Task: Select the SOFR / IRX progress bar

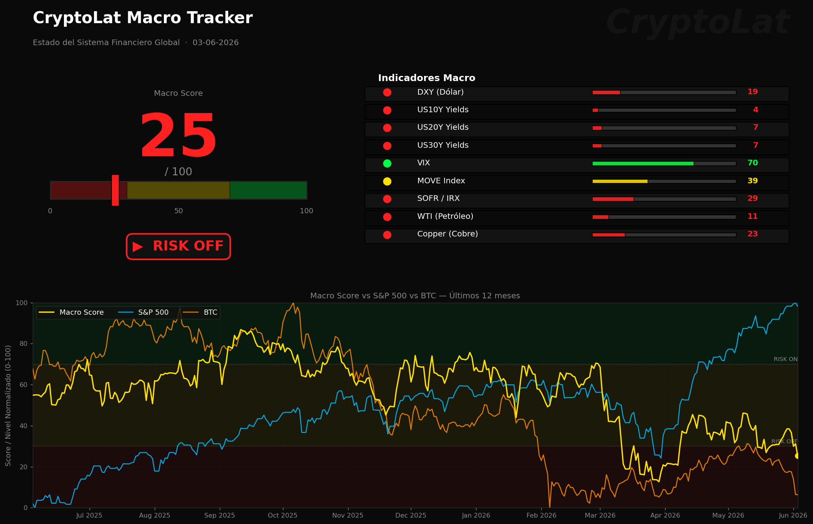Action: [664, 199]
